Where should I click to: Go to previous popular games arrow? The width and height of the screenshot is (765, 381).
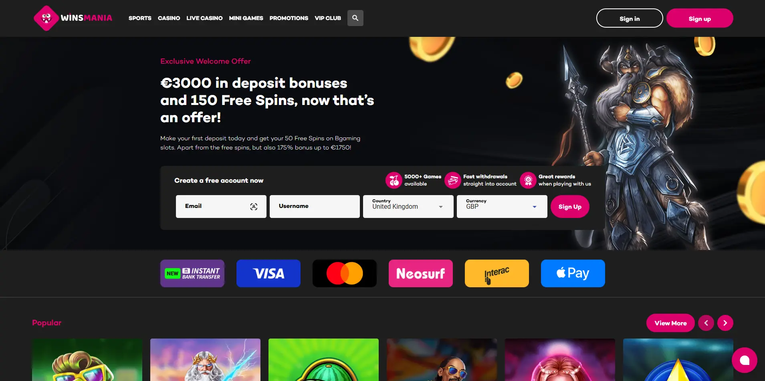pyautogui.click(x=706, y=323)
